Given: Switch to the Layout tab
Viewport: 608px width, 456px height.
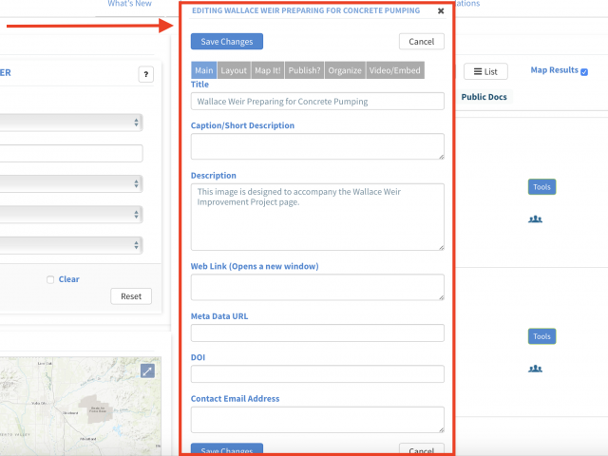Looking at the screenshot, I should pos(234,70).
